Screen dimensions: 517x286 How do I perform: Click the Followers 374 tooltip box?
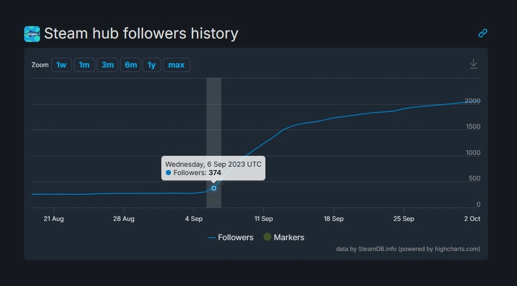[213, 168]
